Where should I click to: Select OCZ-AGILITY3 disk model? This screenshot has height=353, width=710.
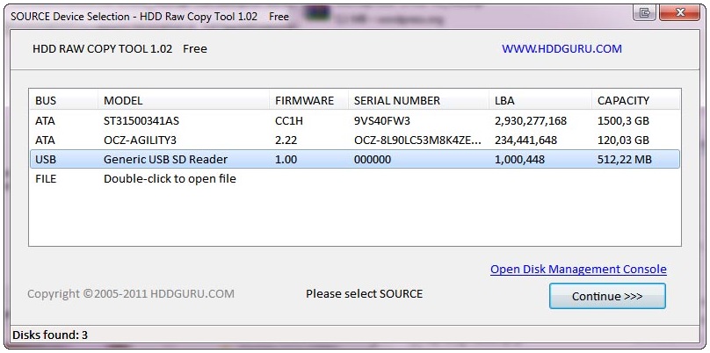click(140, 140)
